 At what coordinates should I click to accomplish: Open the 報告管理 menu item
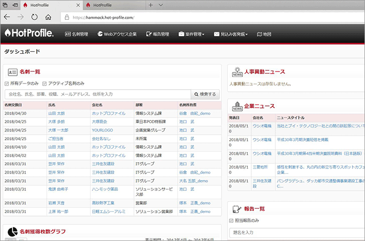tap(157, 34)
